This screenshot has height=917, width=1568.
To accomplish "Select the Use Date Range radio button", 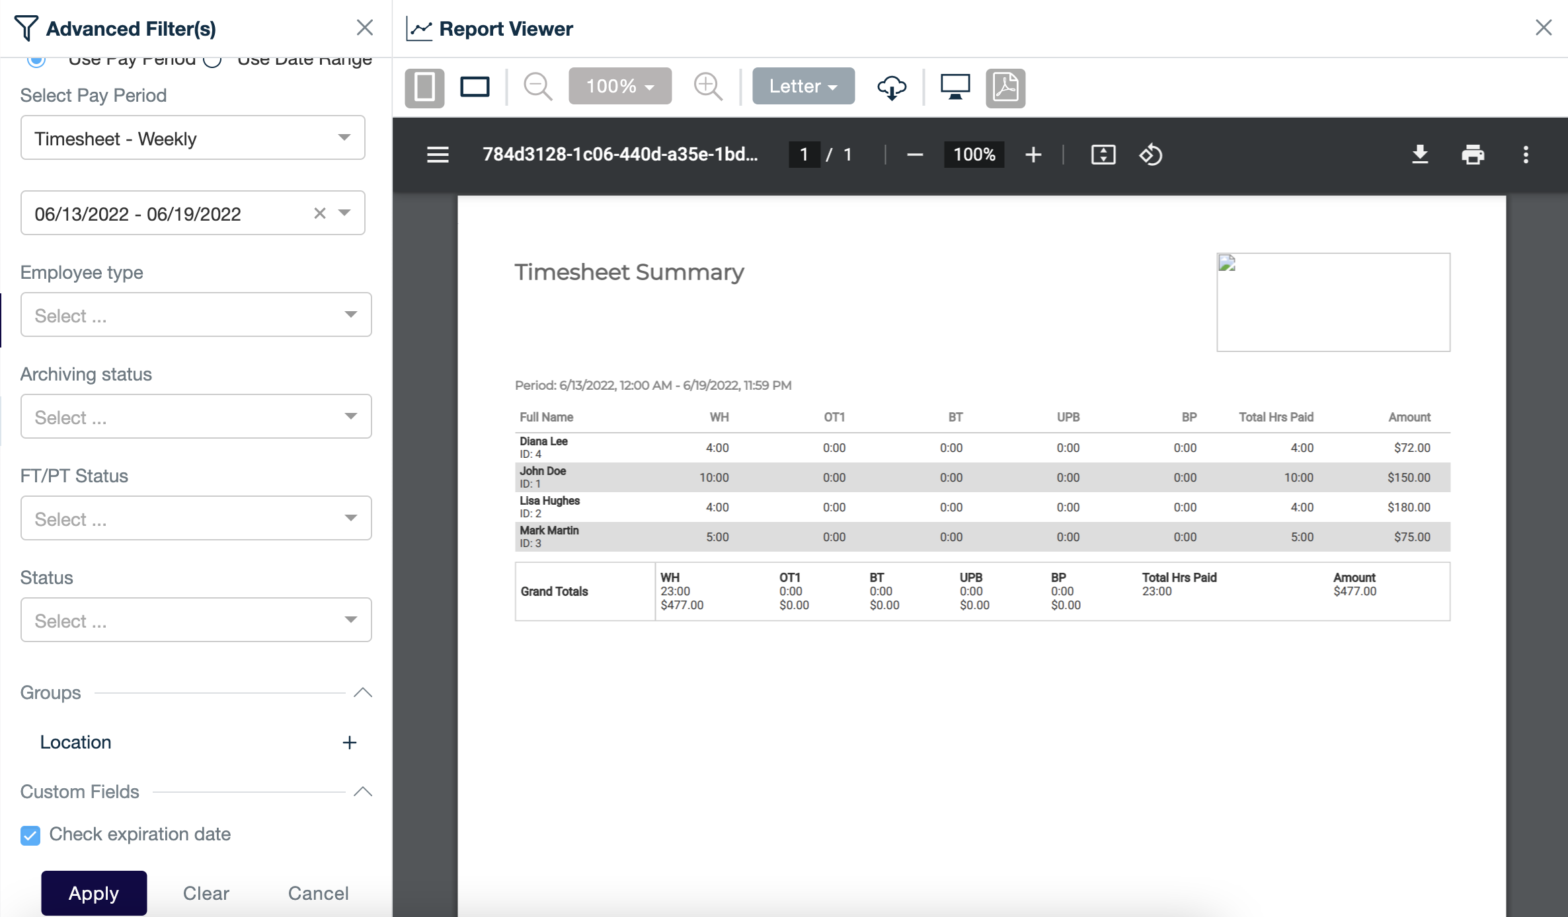I will tap(214, 59).
